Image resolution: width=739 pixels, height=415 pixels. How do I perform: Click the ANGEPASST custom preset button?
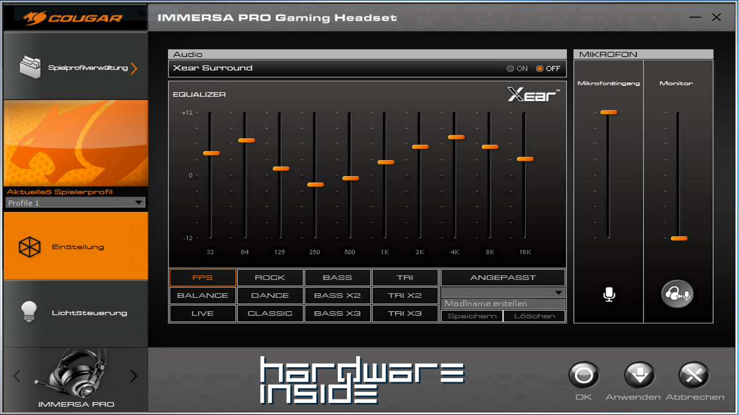click(x=503, y=277)
